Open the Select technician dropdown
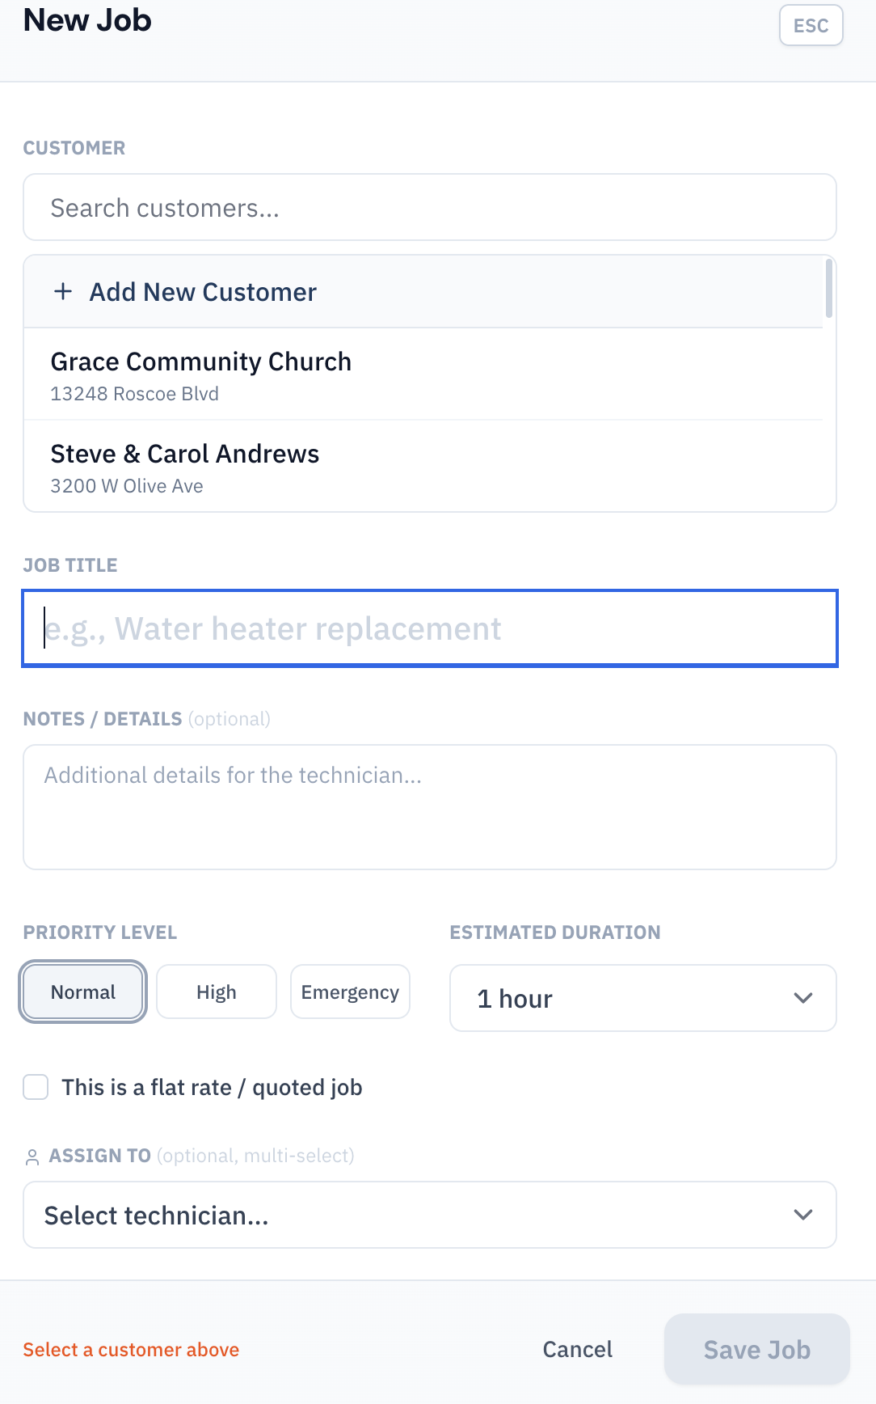This screenshot has width=876, height=1404. click(429, 1214)
